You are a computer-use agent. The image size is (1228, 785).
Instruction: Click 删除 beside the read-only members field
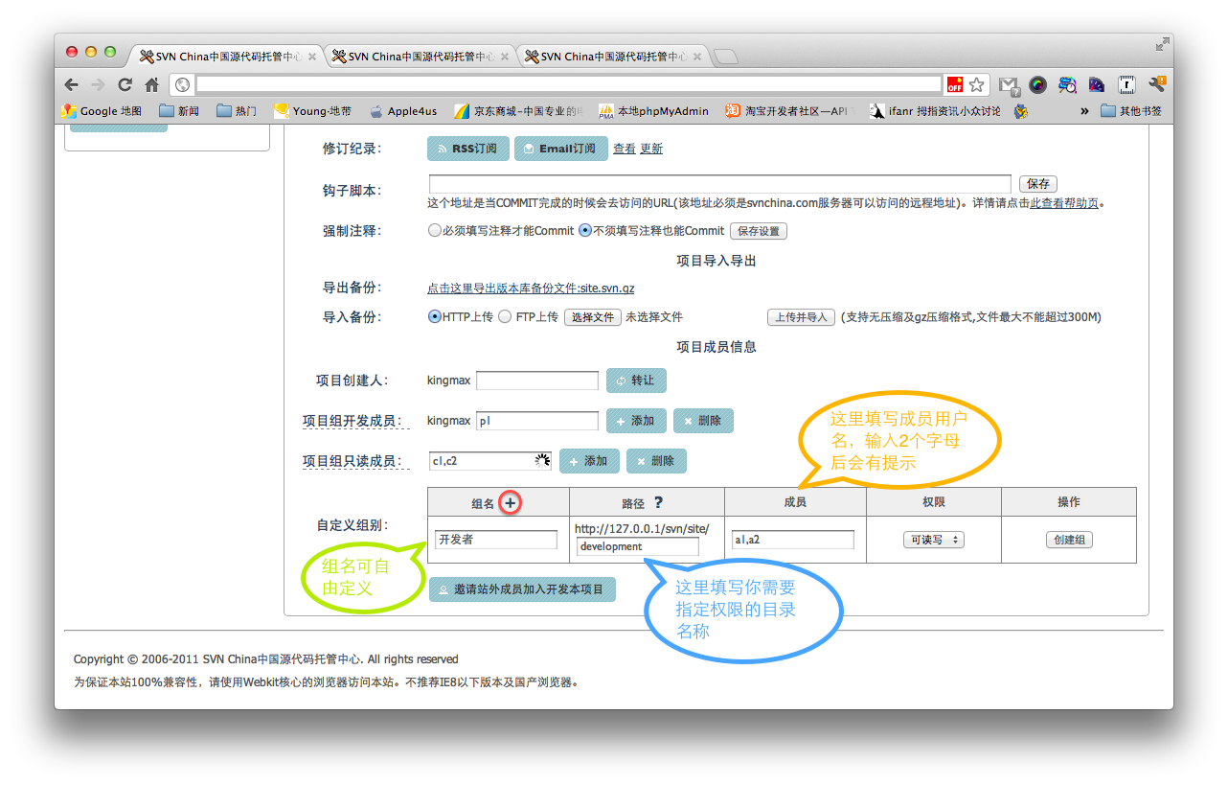(656, 461)
